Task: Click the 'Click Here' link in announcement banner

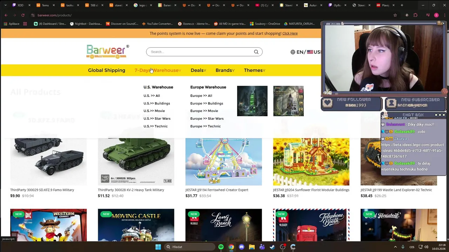Action: 290,33
